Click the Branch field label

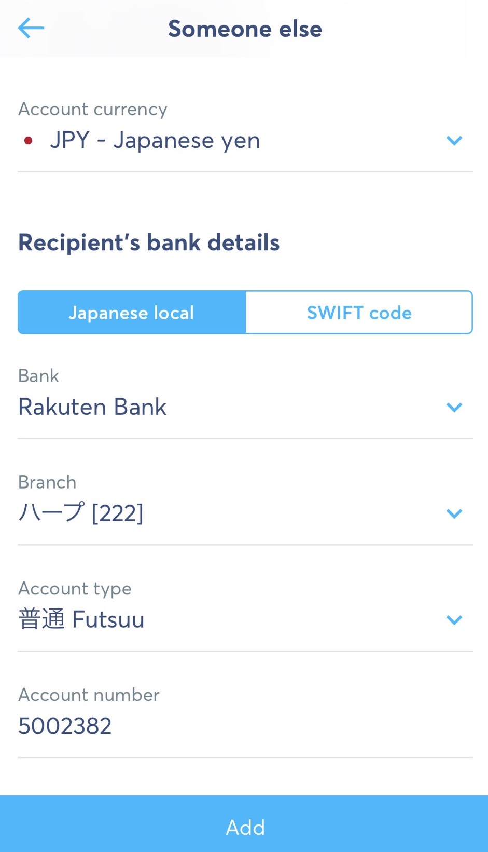tap(47, 482)
